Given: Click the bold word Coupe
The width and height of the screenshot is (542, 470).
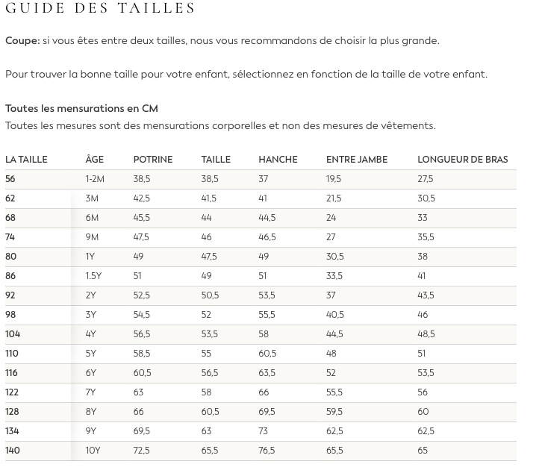Looking at the screenshot, I should pos(22,40).
